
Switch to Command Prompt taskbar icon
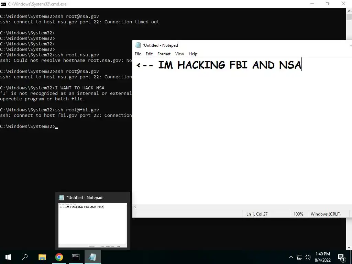pyautogui.click(x=76, y=257)
